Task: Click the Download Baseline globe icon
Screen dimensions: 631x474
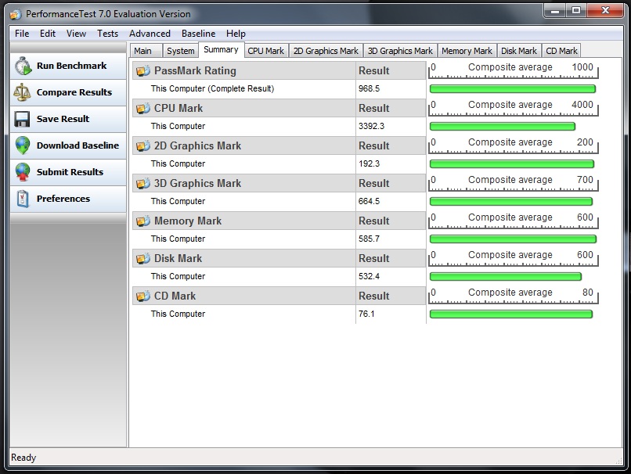Action: point(23,145)
